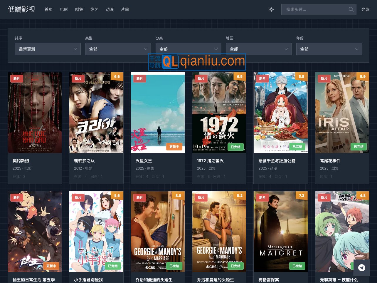Open the 动漫 navigation section
Viewport: 377px width, 283px height.
click(x=110, y=9)
